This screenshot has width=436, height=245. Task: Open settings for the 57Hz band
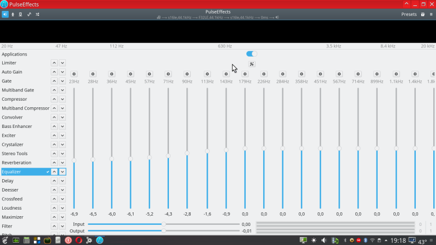click(149, 74)
